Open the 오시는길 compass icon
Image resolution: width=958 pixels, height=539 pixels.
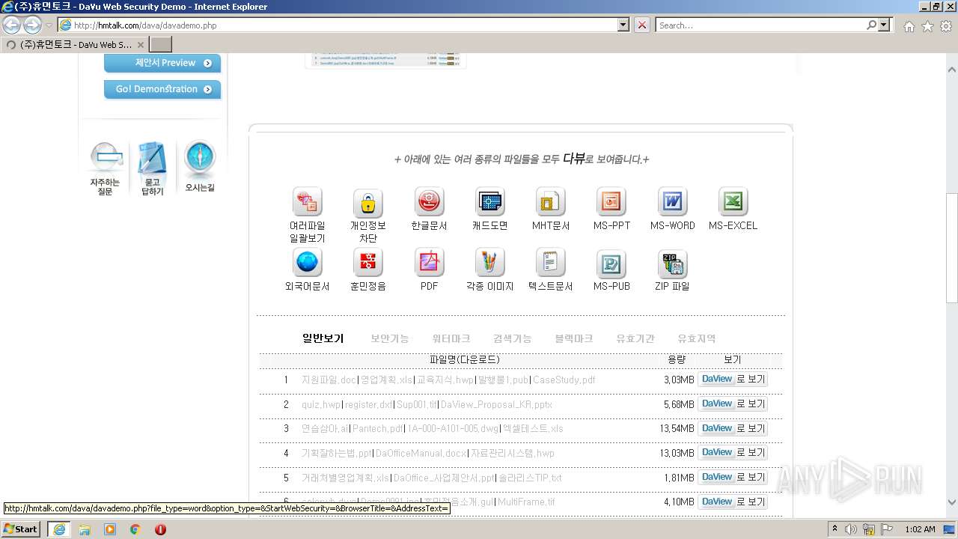click(200, 166)
